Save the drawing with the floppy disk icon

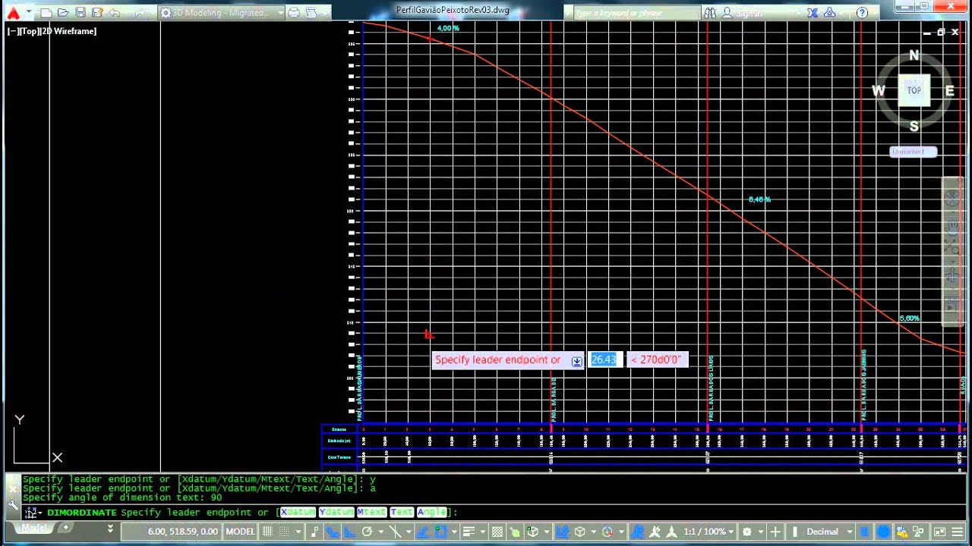pyautogui.click(x=80, y=13)
